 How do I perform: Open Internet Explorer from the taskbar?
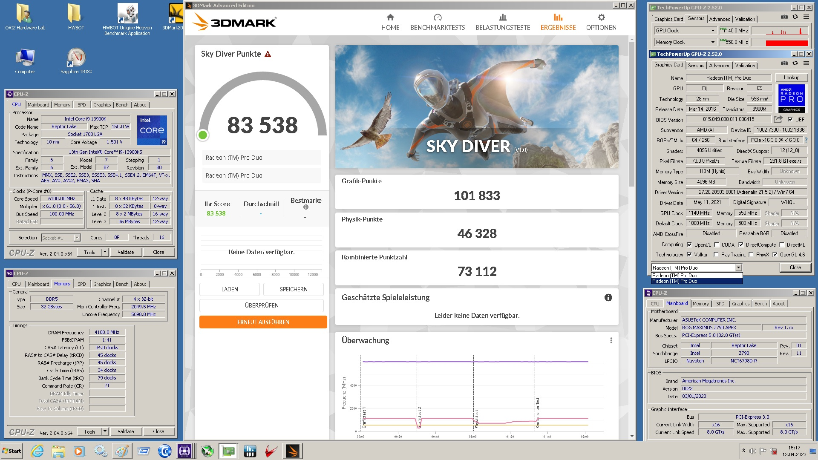pos(37,451)
